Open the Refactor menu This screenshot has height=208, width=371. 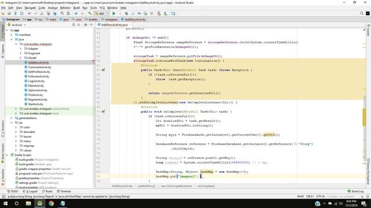66,8
